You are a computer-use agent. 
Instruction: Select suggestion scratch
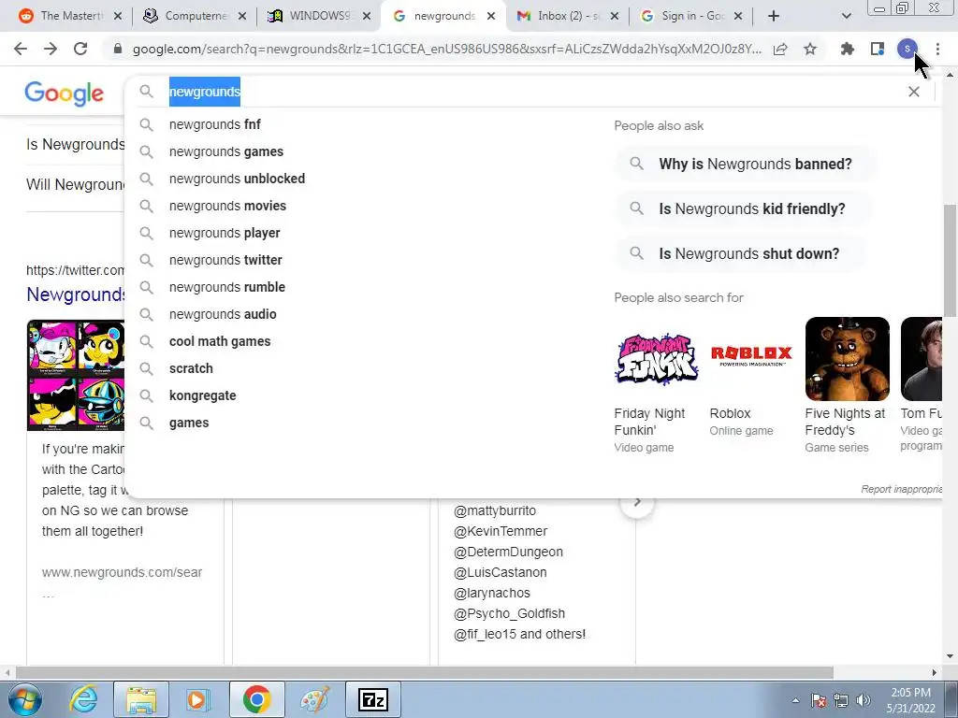click(x=191, y=368)
